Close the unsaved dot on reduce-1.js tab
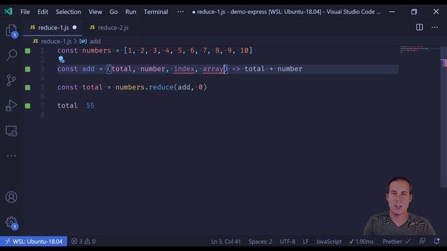 [75, 28]
